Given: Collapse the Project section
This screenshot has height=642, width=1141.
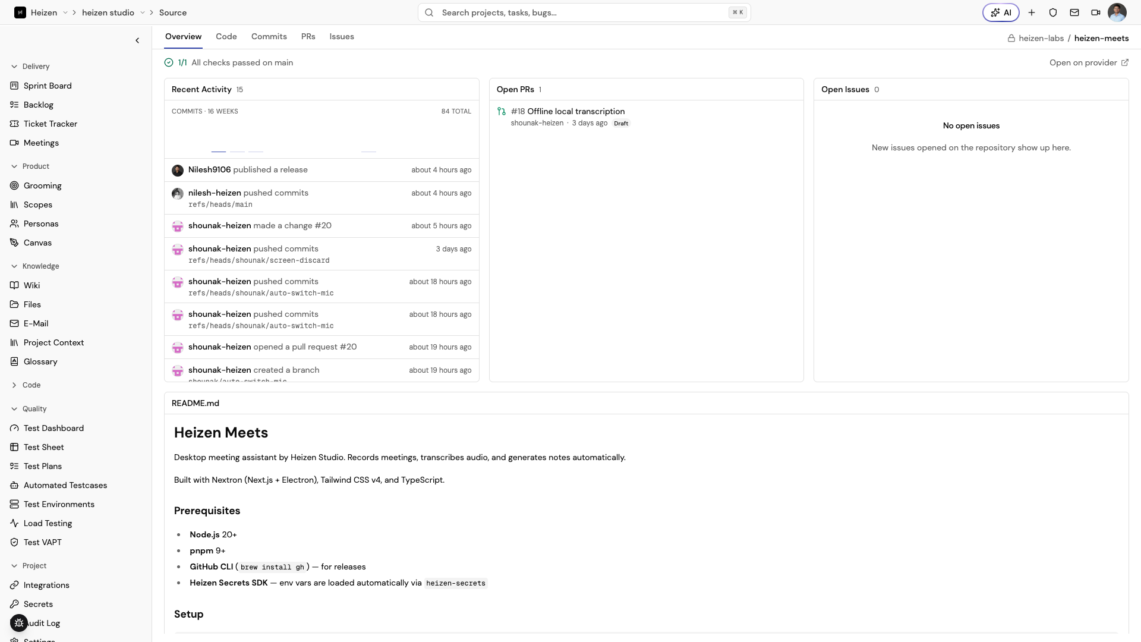Looking at the screenshot, I should coord(29,566).
